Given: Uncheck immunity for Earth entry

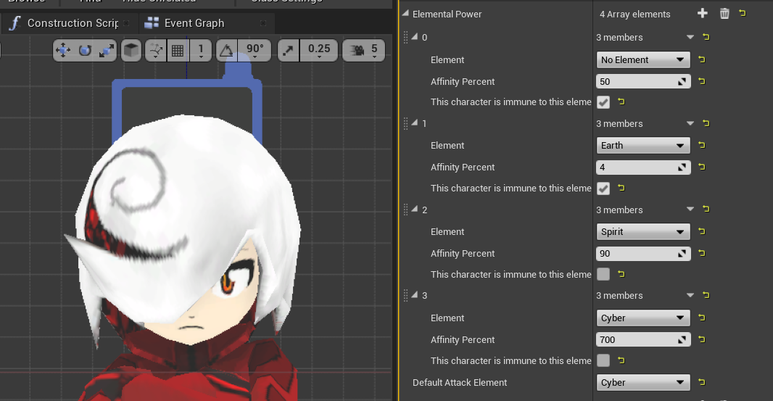Looking at the screenshot, I should tap(603, 189).
